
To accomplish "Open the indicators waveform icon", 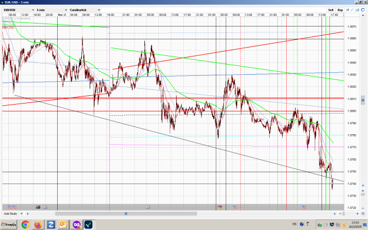I will (x=347, y=10).
